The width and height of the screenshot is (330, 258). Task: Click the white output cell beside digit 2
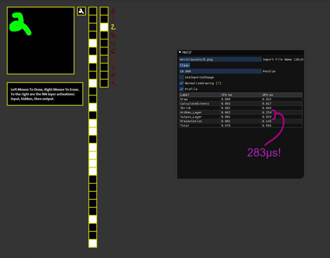104,27
